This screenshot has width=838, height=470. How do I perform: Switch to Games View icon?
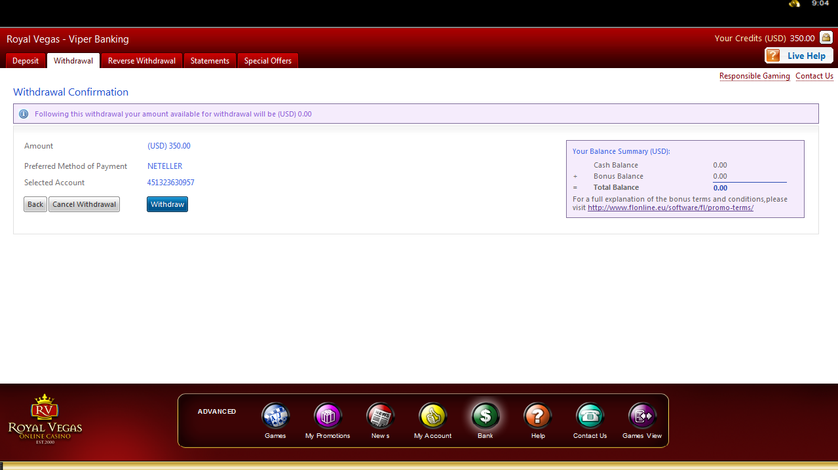point(642,416)
